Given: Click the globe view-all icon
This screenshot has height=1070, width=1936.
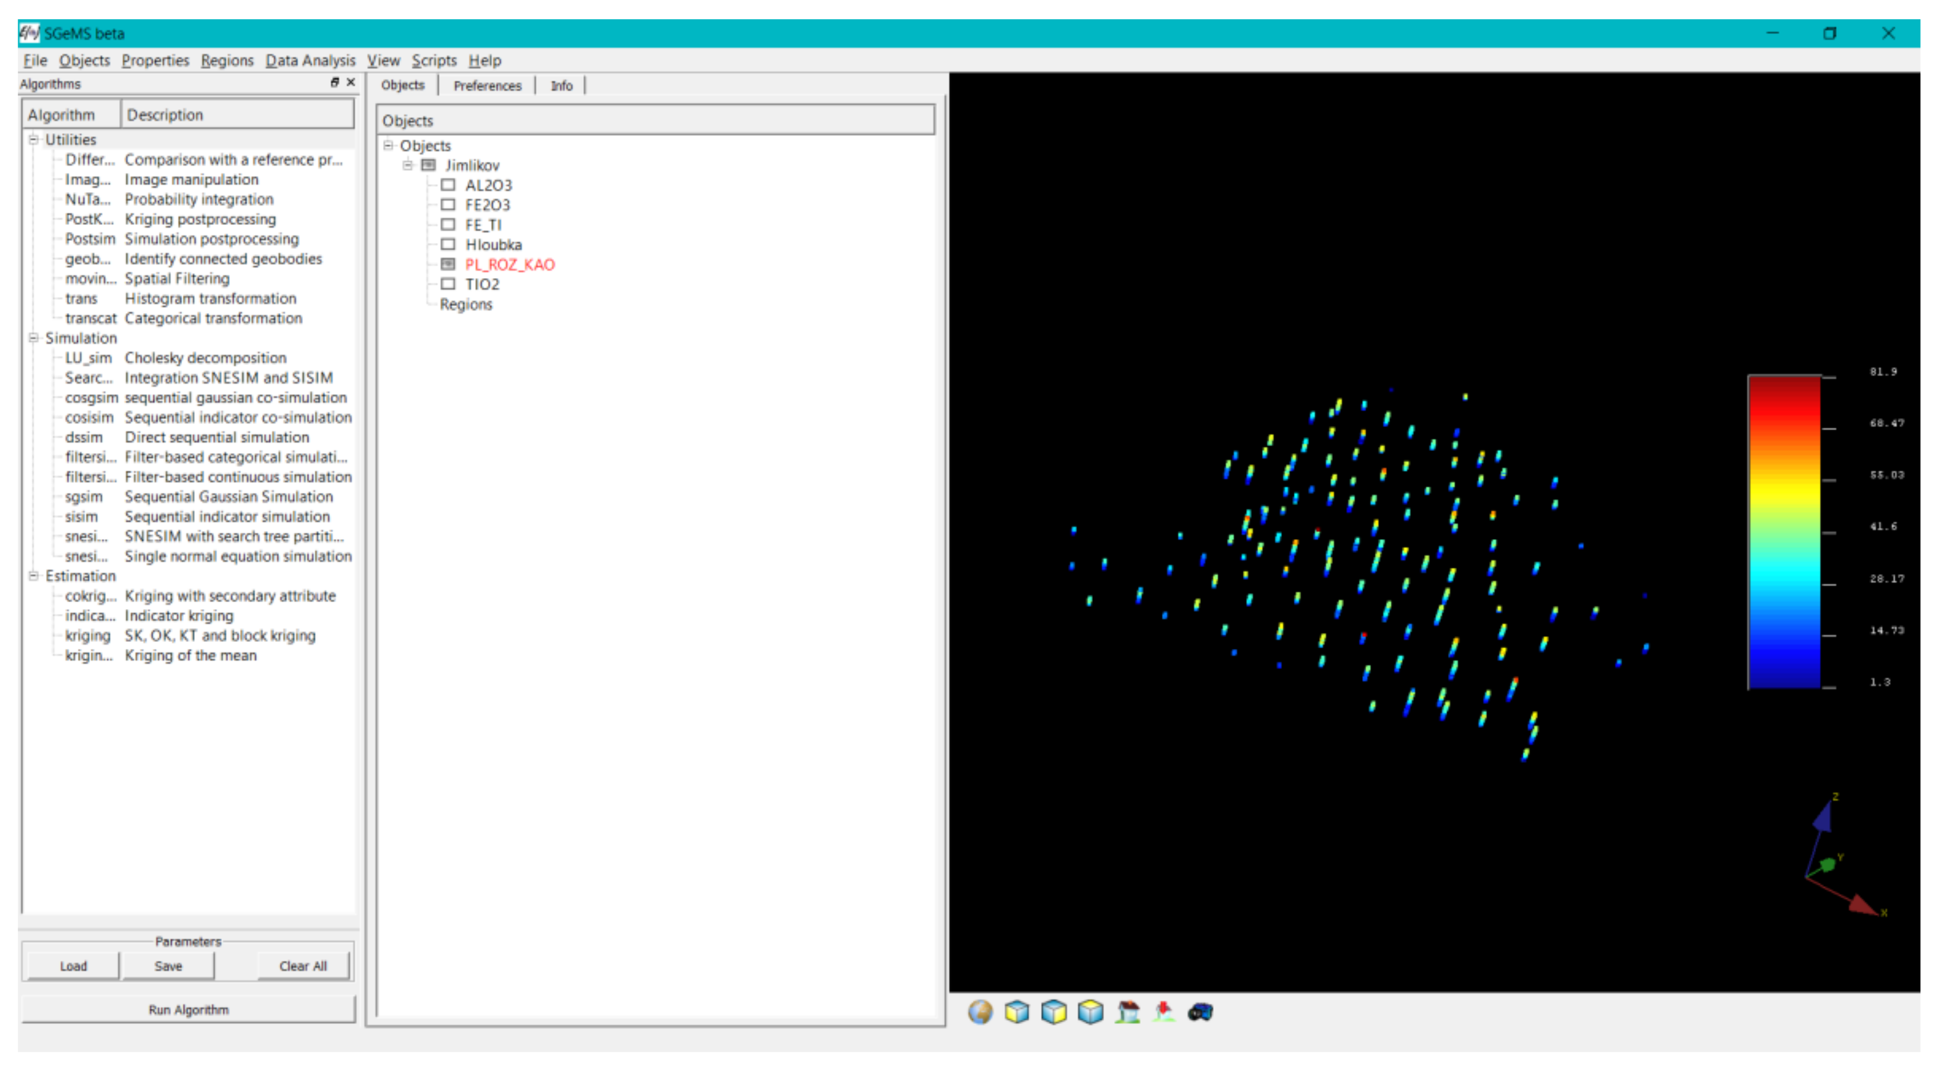Looking at the screenshot, I should pos(980,1012).
